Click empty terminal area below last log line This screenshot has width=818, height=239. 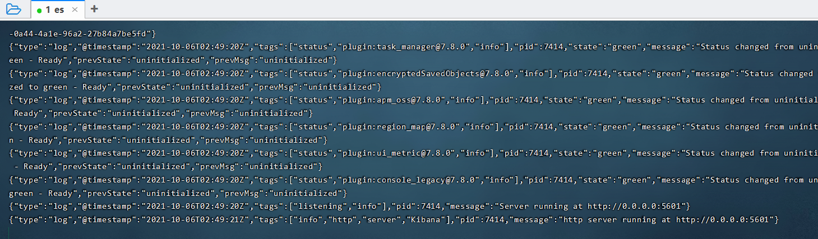point(392,231)
